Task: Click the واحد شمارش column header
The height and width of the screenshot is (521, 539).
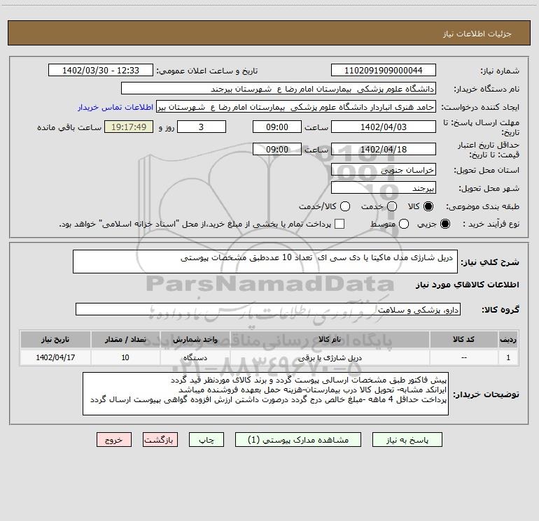Action: point(195,339)
